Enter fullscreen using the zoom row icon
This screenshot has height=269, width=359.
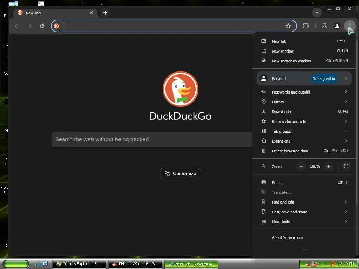click(x=346, y=166)
